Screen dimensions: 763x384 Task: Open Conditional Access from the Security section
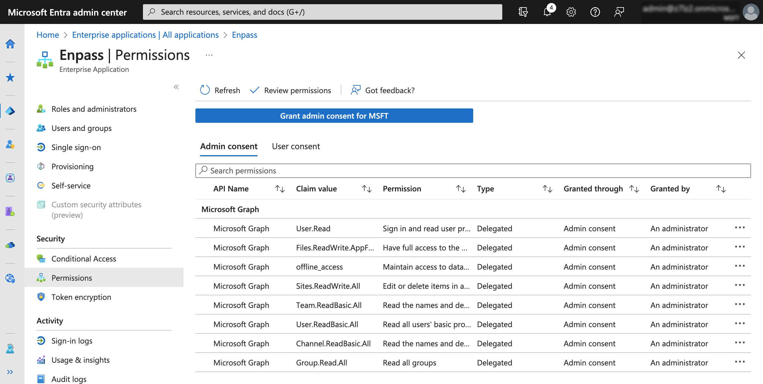84,258
